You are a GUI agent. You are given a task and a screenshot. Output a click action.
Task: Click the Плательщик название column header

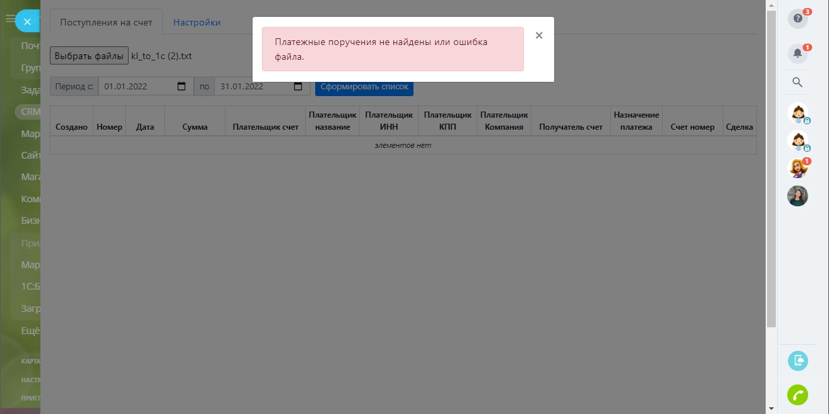pyautogui.click(x=333, y=121)
